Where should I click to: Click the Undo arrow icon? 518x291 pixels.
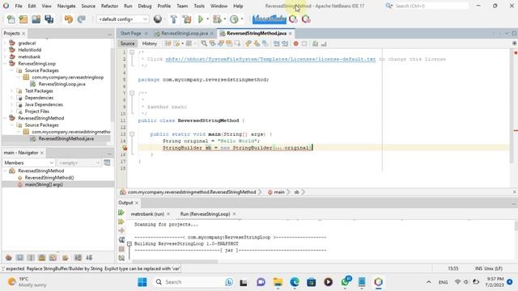coord(68,19)
